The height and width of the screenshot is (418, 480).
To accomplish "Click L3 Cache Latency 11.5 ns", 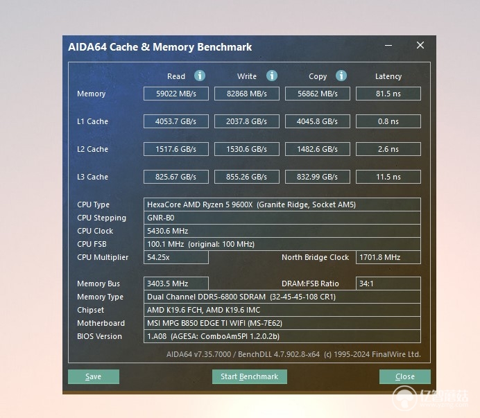I will (x=388, y=177).
